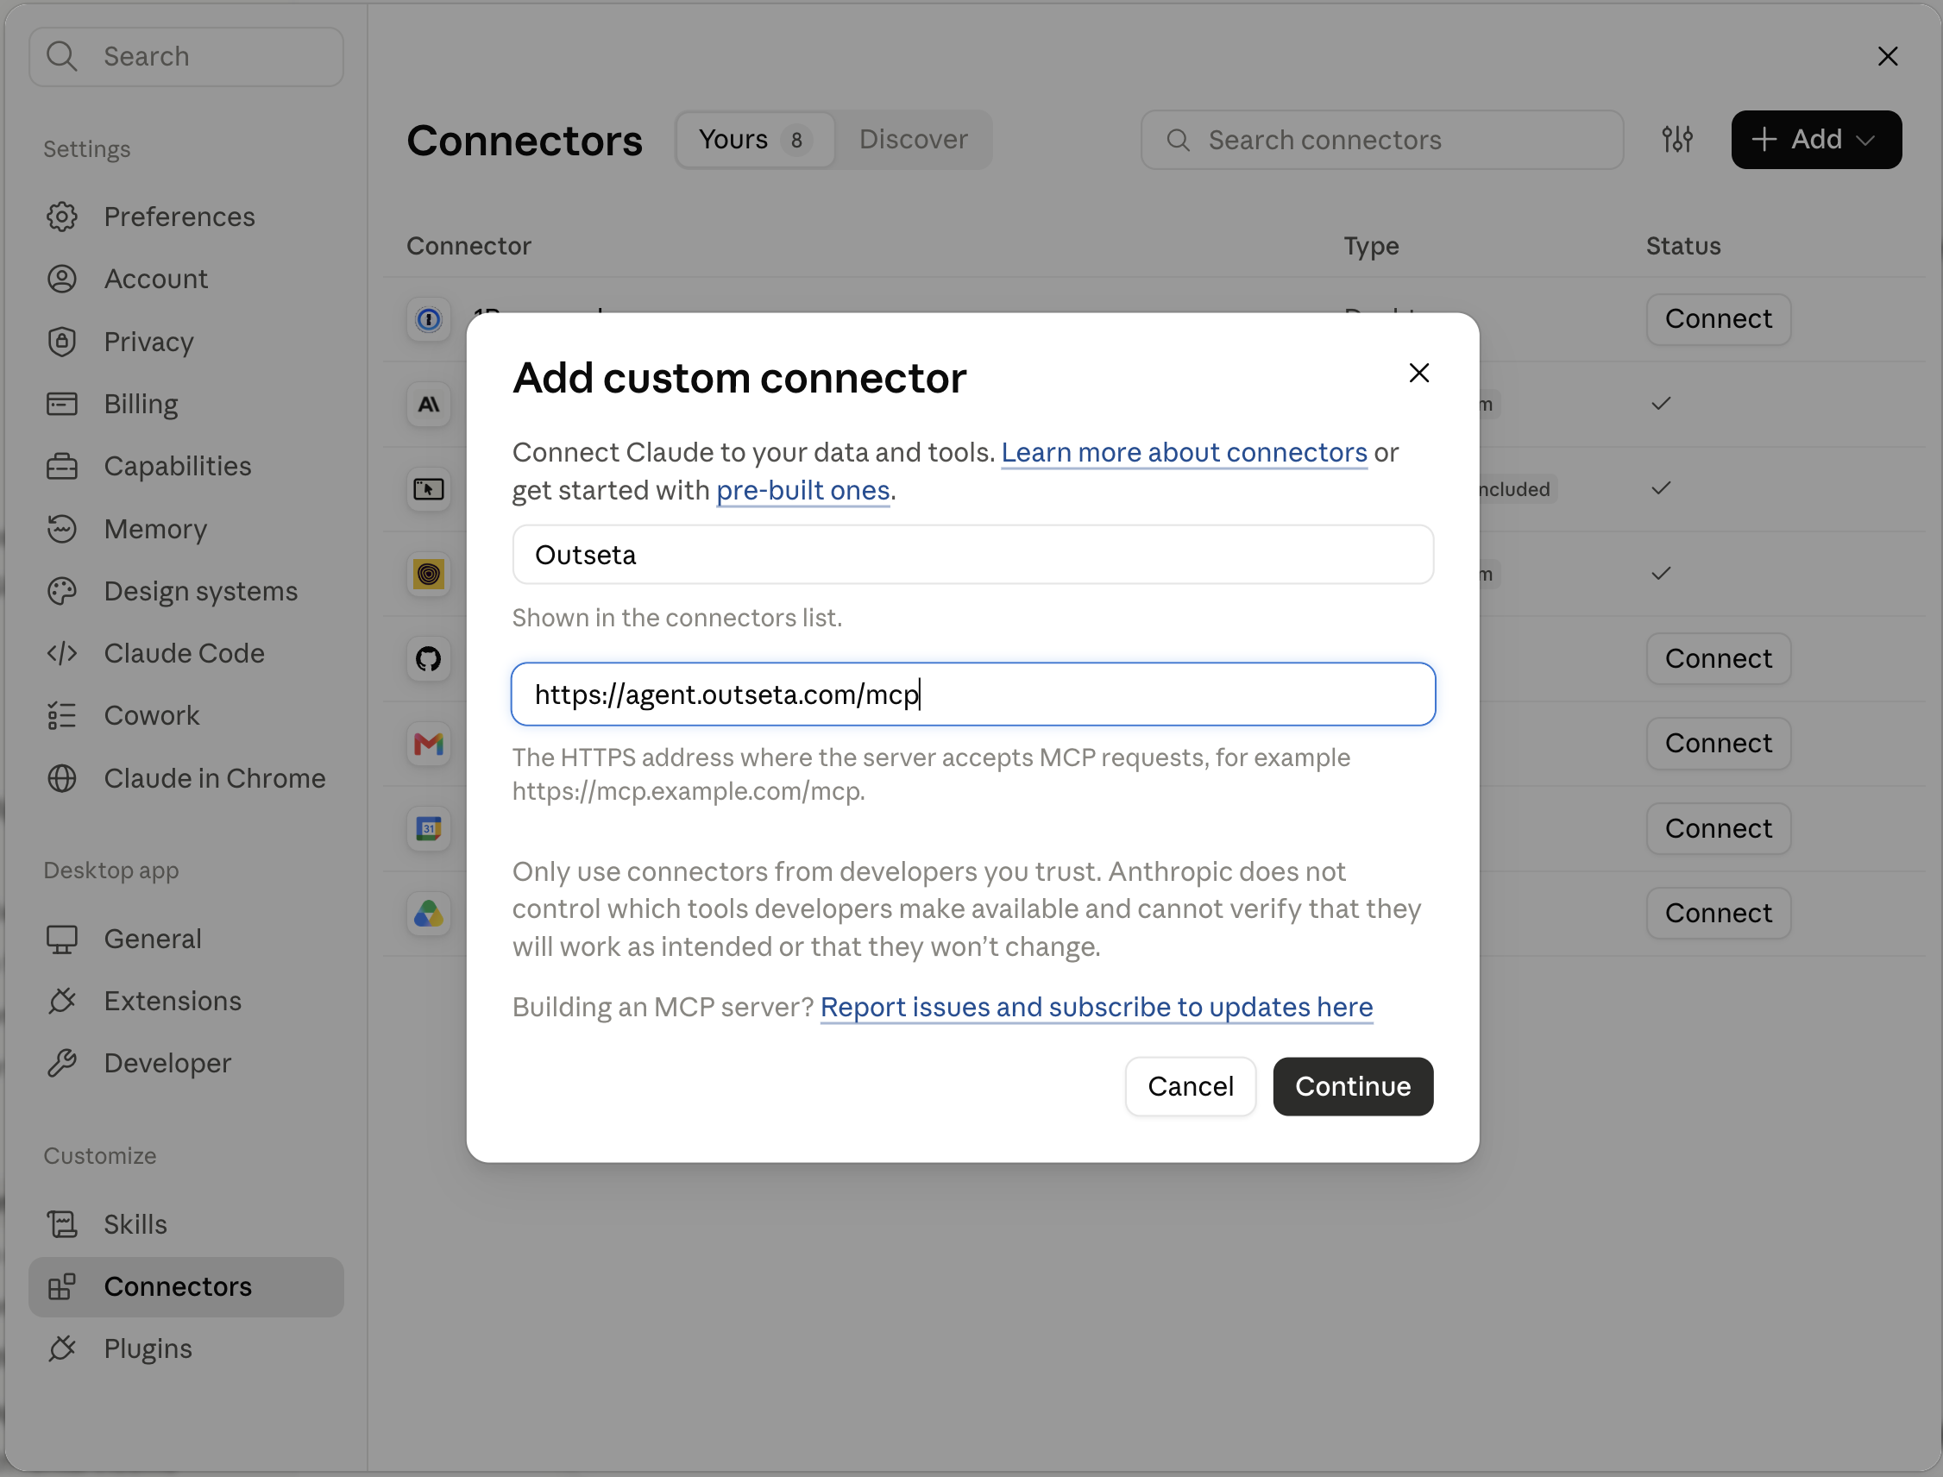Click the Claude in Chrome globe icon

coord(61,778)
